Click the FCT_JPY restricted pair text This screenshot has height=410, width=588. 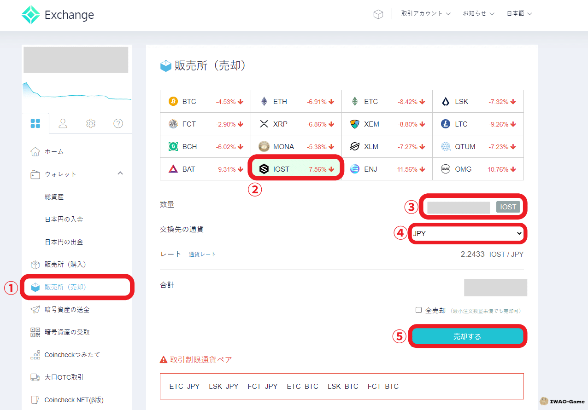(x=263, y=386)
